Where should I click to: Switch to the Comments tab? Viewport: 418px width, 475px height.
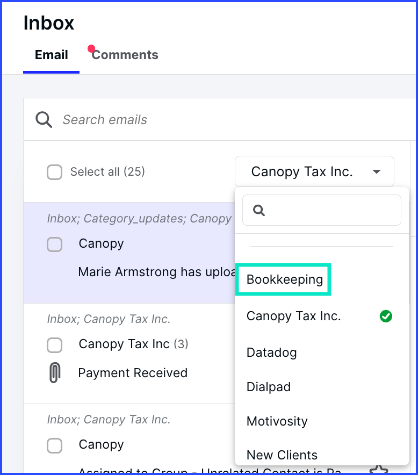(125, 55)
